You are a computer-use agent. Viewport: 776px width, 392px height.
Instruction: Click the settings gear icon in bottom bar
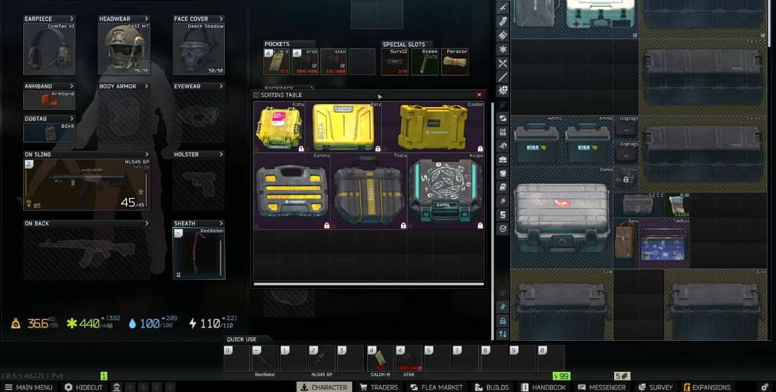(764, 387)
